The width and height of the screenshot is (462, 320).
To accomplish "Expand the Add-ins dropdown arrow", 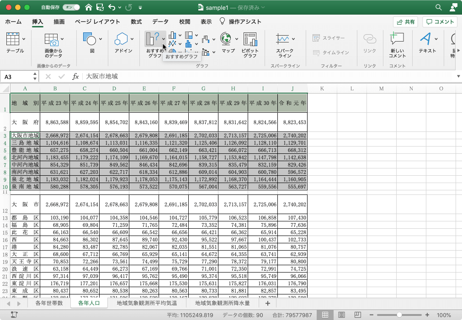I will [132, 39].
